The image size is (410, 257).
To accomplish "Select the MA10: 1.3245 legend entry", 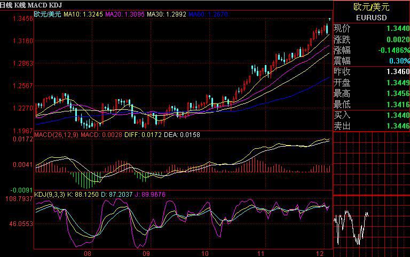I will pos(83,14).
